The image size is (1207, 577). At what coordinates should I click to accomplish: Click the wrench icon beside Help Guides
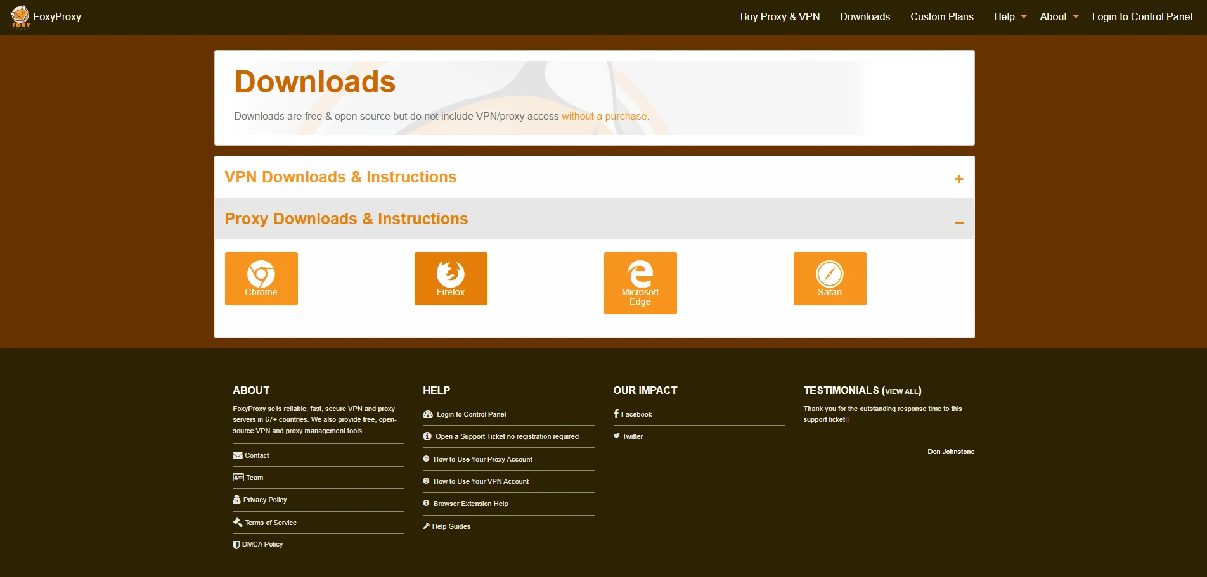[426, 526]
